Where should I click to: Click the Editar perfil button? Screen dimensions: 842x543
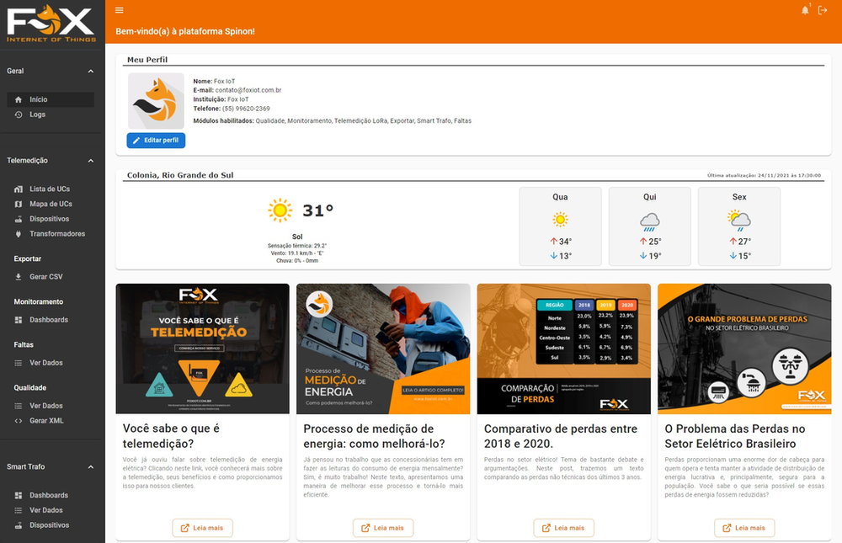(156, 141)
